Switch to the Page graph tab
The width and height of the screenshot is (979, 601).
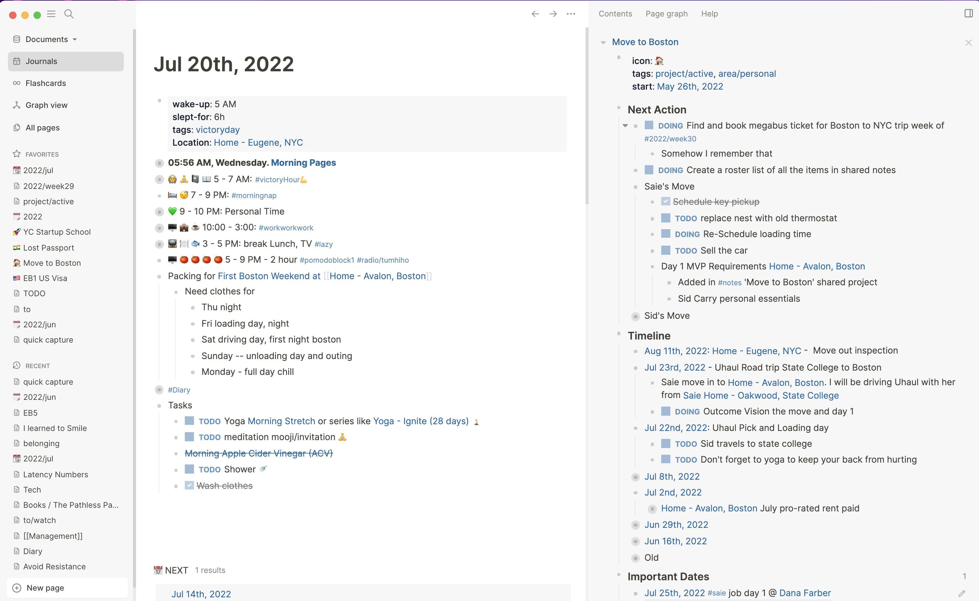[x=666, y=14]
